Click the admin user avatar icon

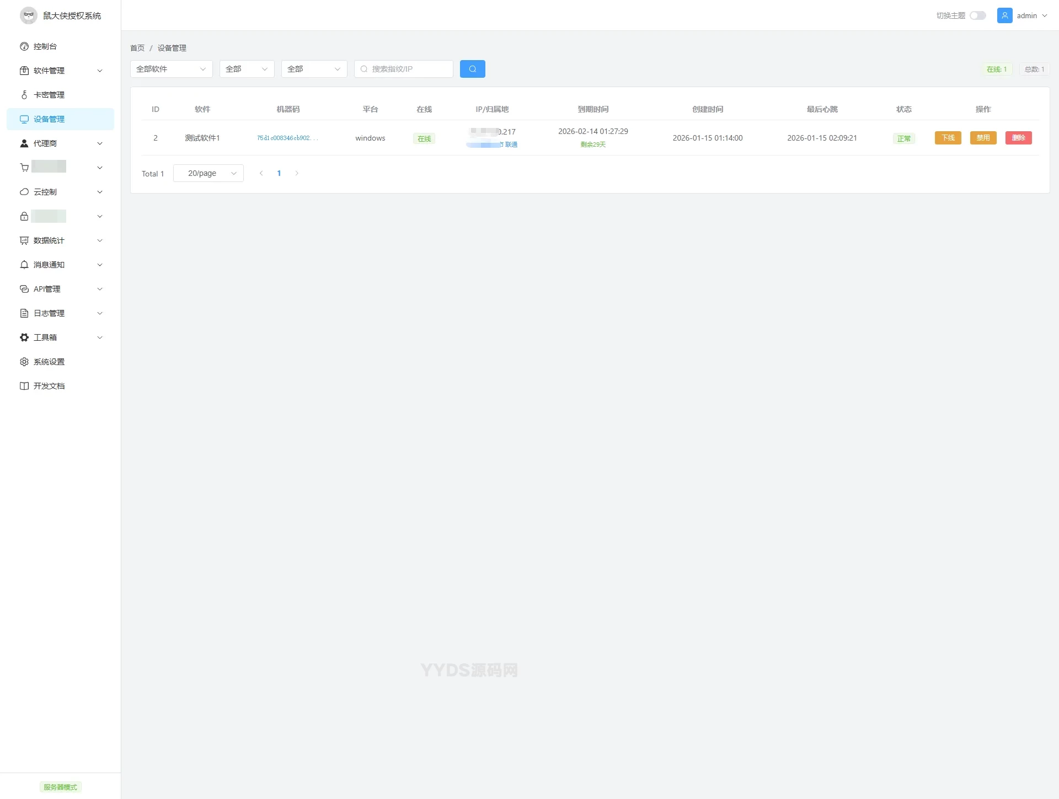[x=1004, y=15]
